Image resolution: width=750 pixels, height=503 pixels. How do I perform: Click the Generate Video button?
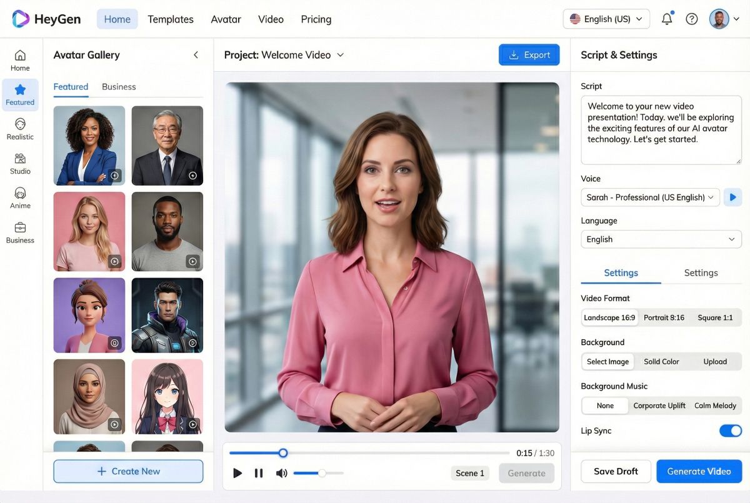click(699, 471)
